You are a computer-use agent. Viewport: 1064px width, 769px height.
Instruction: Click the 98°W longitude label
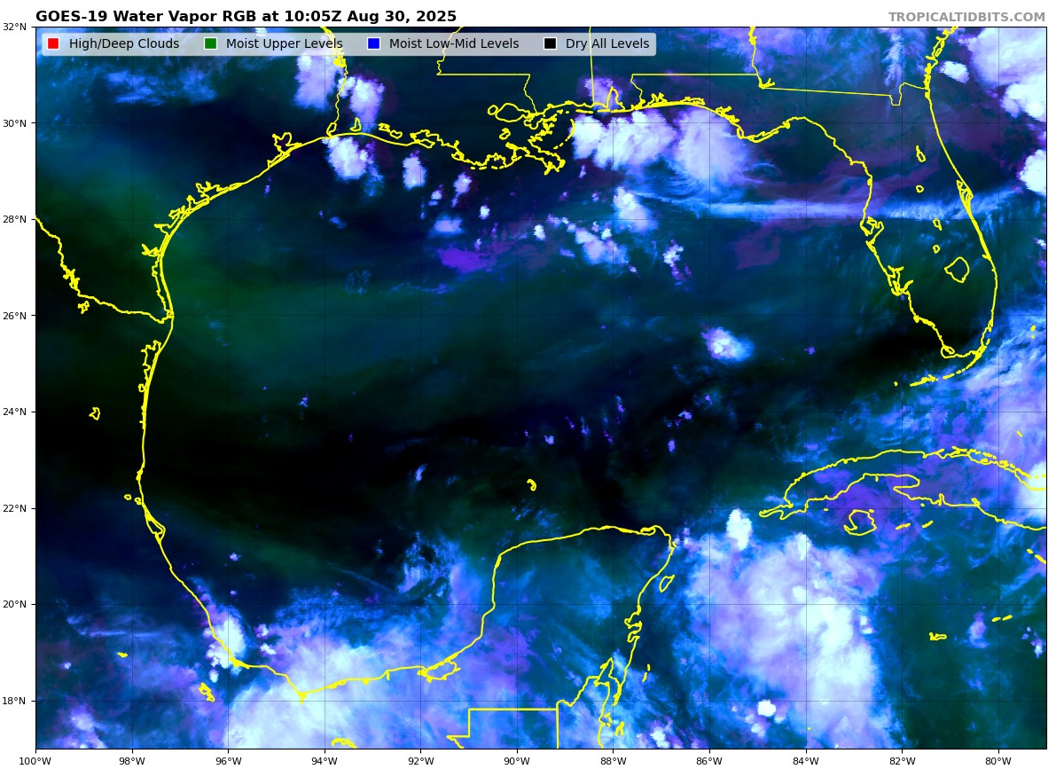pyautogui.click(x=131, y=760)
